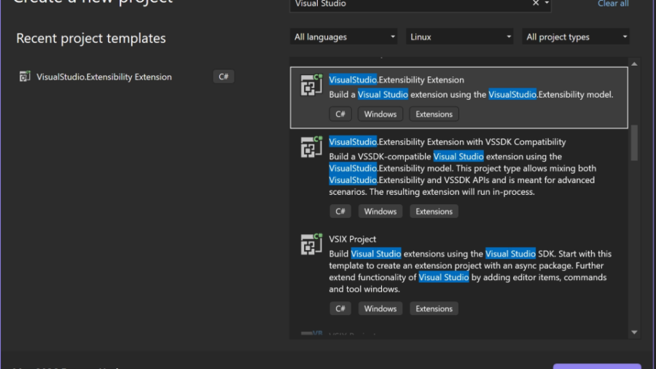
Task: Open the All project types dropdown
Action: click(576, 36)
